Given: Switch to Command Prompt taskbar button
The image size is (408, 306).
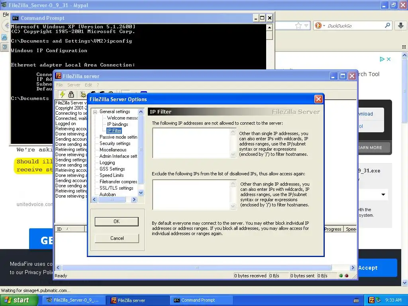Looking at the screenshot, I should (201, 300).
